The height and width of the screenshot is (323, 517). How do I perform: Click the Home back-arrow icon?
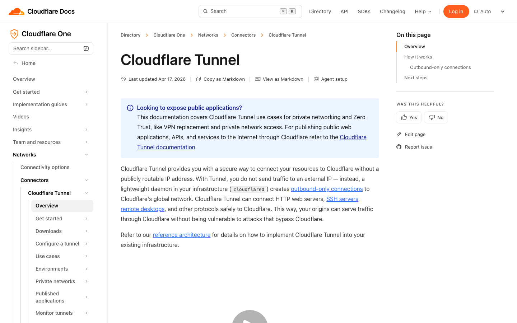coord(16,63)
